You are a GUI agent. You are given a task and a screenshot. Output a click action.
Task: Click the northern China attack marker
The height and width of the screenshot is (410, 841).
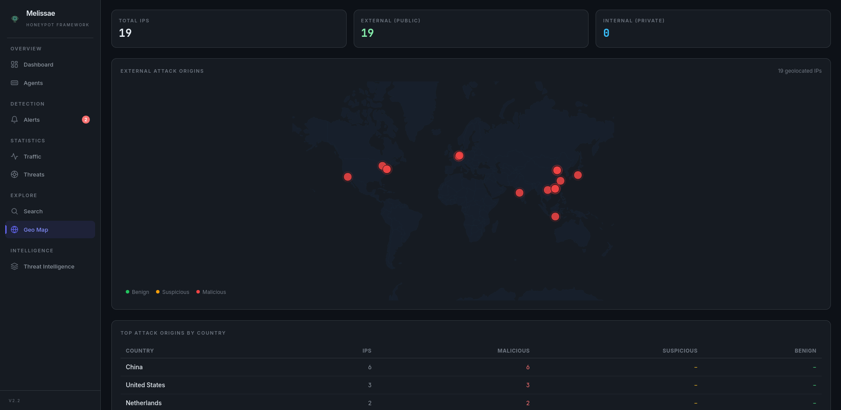[557, 170]
